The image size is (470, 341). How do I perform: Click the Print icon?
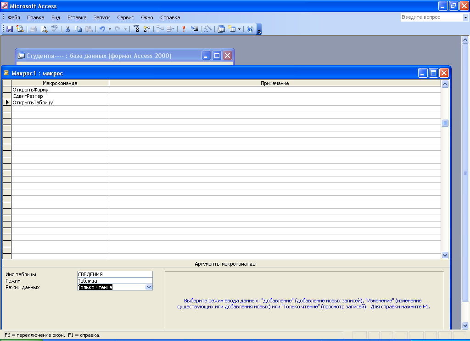pos(33,29)
